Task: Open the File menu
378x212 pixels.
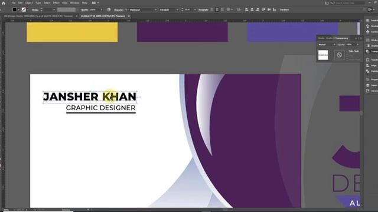Action: (x=14, y=3)
